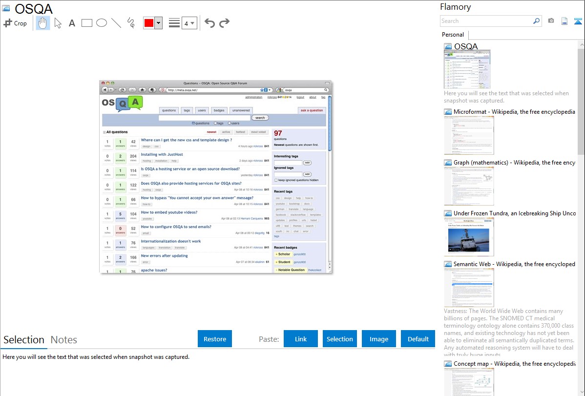Click scroll-up arrow of snapshot list scrollbar
Image resolution: width=585 pixels, height=396 pixels.
pos(581,45)
